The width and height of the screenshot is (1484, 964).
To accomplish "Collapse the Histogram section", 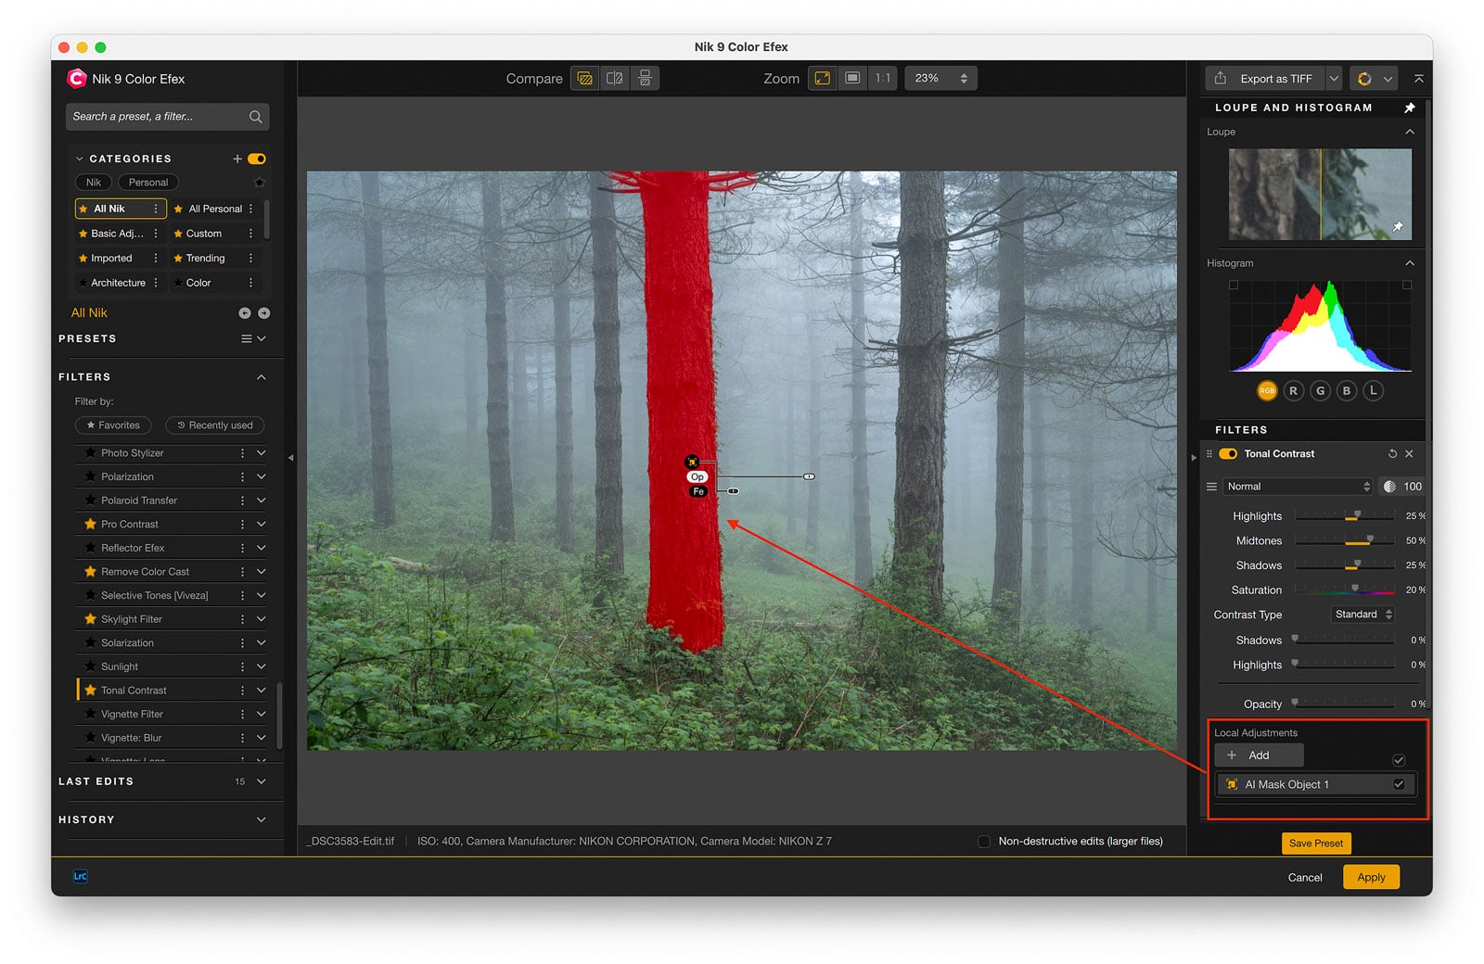I will click(x=1410, y=263).
